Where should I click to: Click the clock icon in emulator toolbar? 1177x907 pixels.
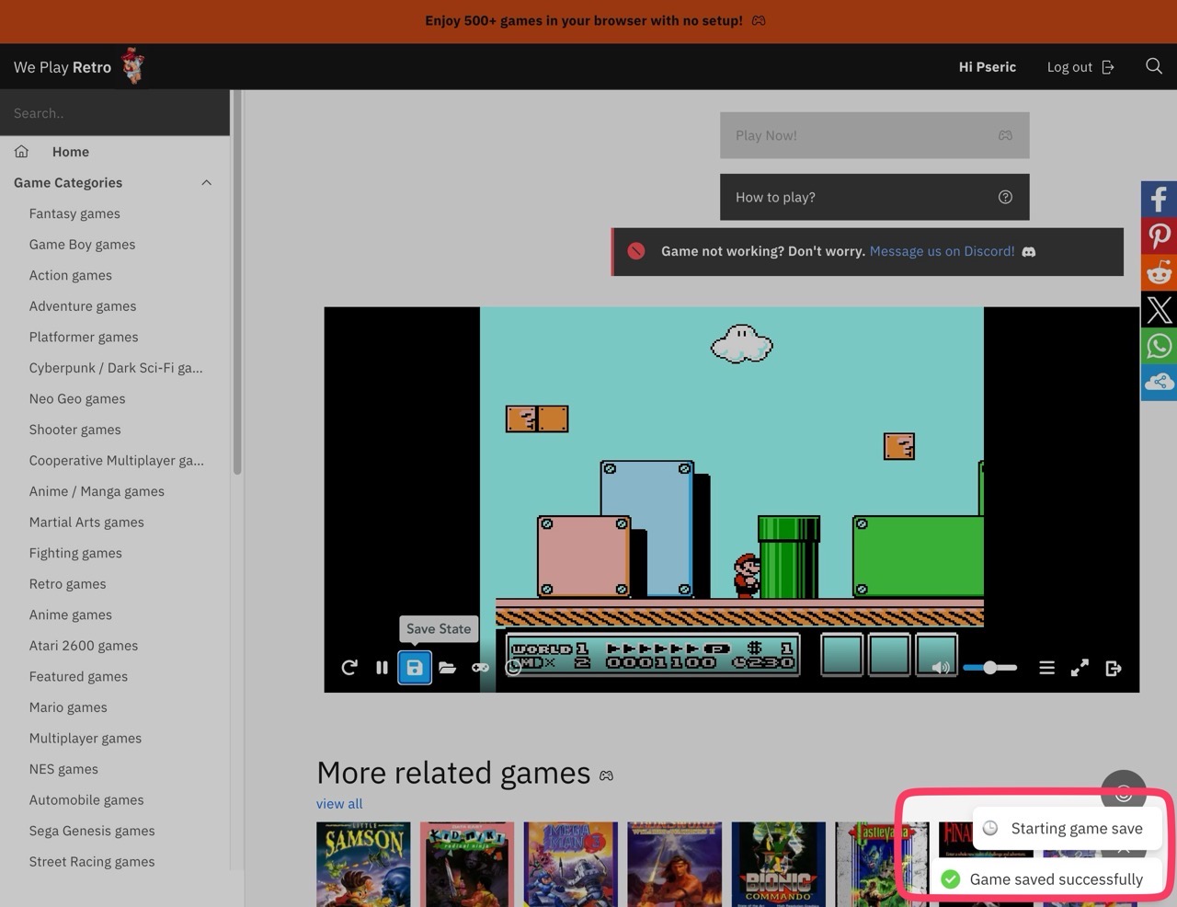tap(513, 668)
